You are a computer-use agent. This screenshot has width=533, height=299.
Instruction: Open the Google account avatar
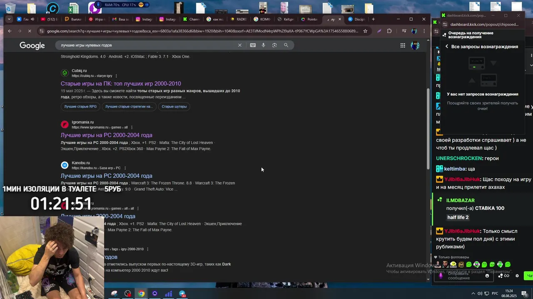(415, 46)
